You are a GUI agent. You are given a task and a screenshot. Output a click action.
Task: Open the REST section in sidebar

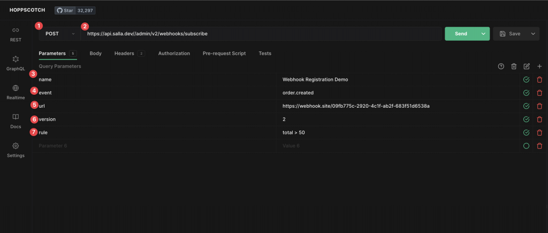[16, 34]
